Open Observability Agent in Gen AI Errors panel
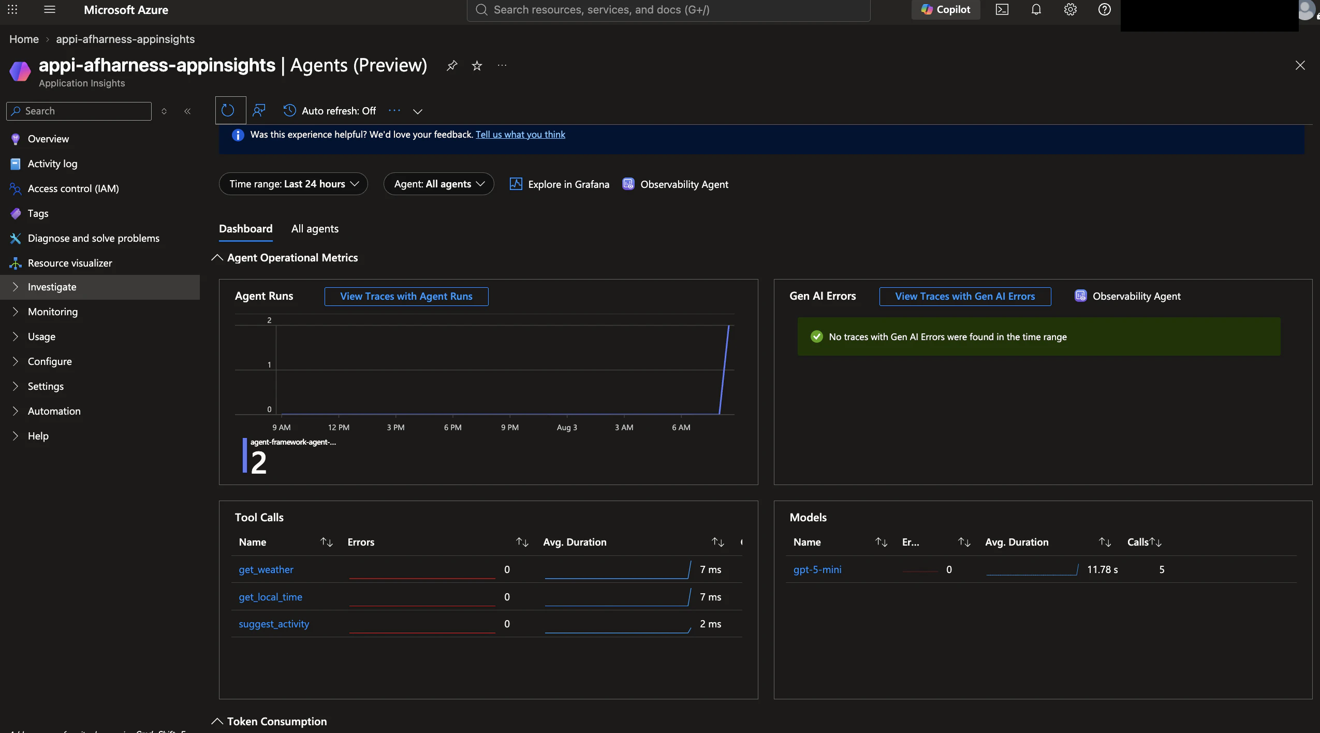The width and height of the screenshot is (1320, 733). [x=1128, y=297]
